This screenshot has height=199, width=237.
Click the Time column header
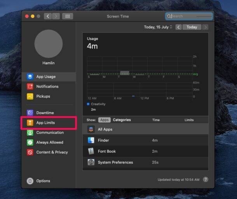(156, 120)
